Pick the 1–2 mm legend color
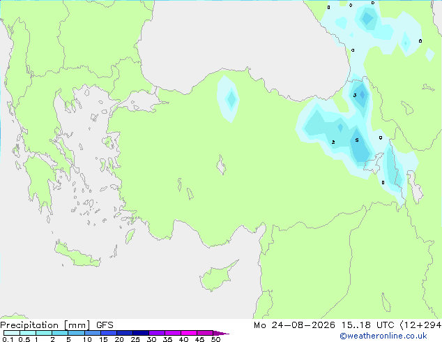 click(x=44, y=333)
